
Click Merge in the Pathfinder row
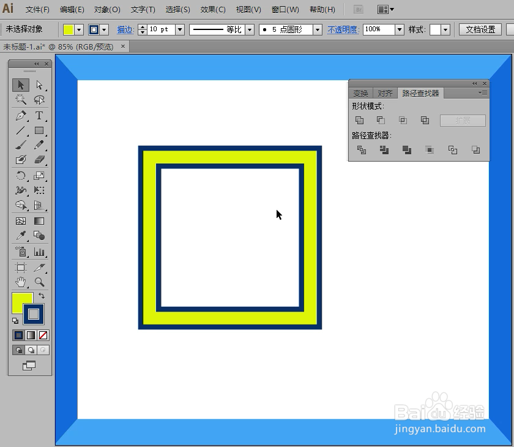click(407, 150)
